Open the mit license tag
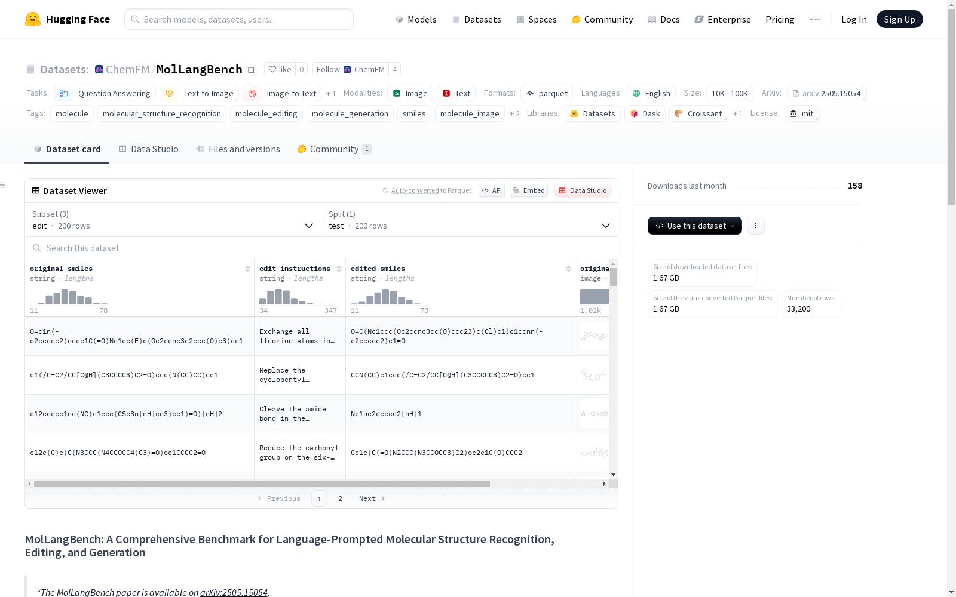 802,114
